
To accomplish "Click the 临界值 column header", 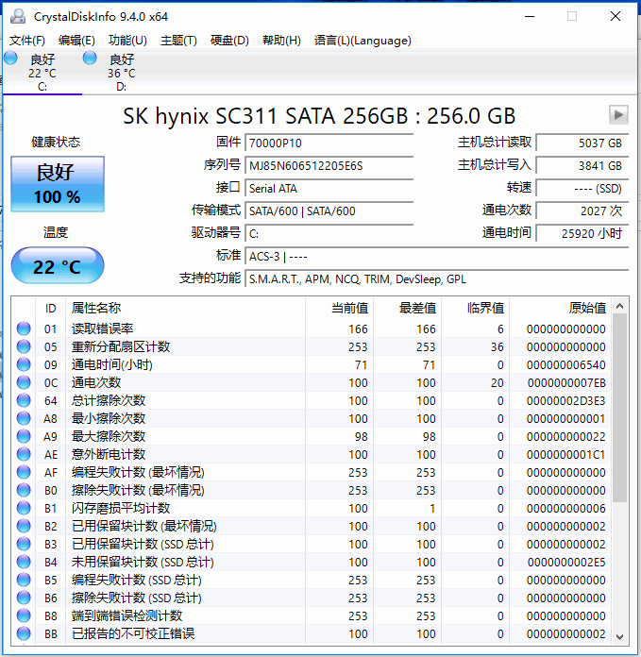I will [475, 308].
